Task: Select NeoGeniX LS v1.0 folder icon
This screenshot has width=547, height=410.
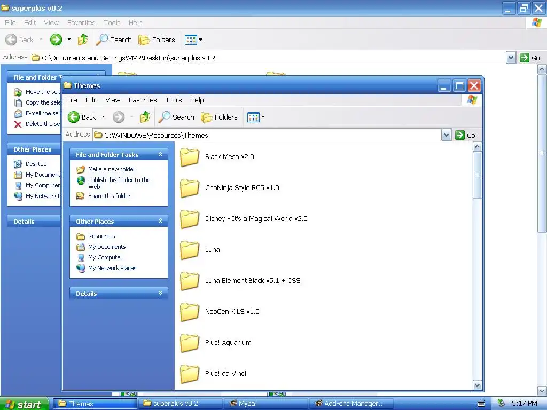Action: click(190, 312)
